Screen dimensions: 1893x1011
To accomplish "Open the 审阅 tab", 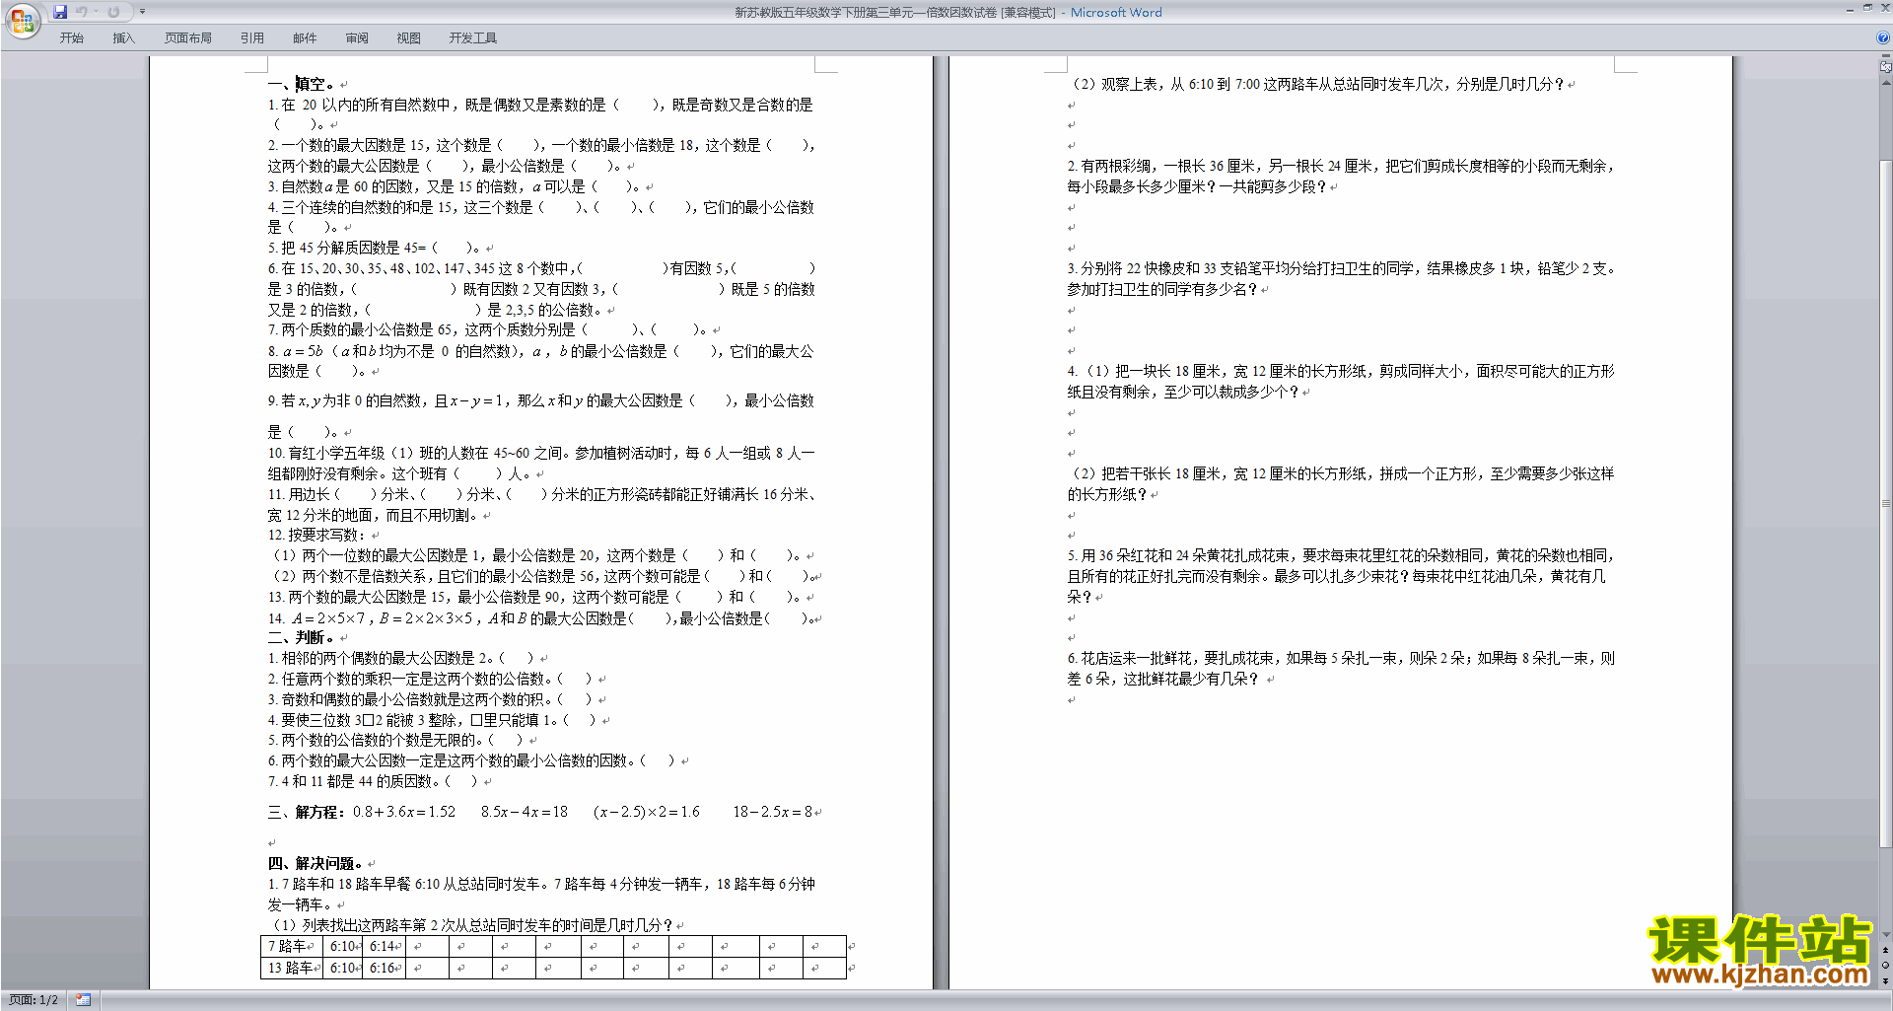I will coord(357,37).
